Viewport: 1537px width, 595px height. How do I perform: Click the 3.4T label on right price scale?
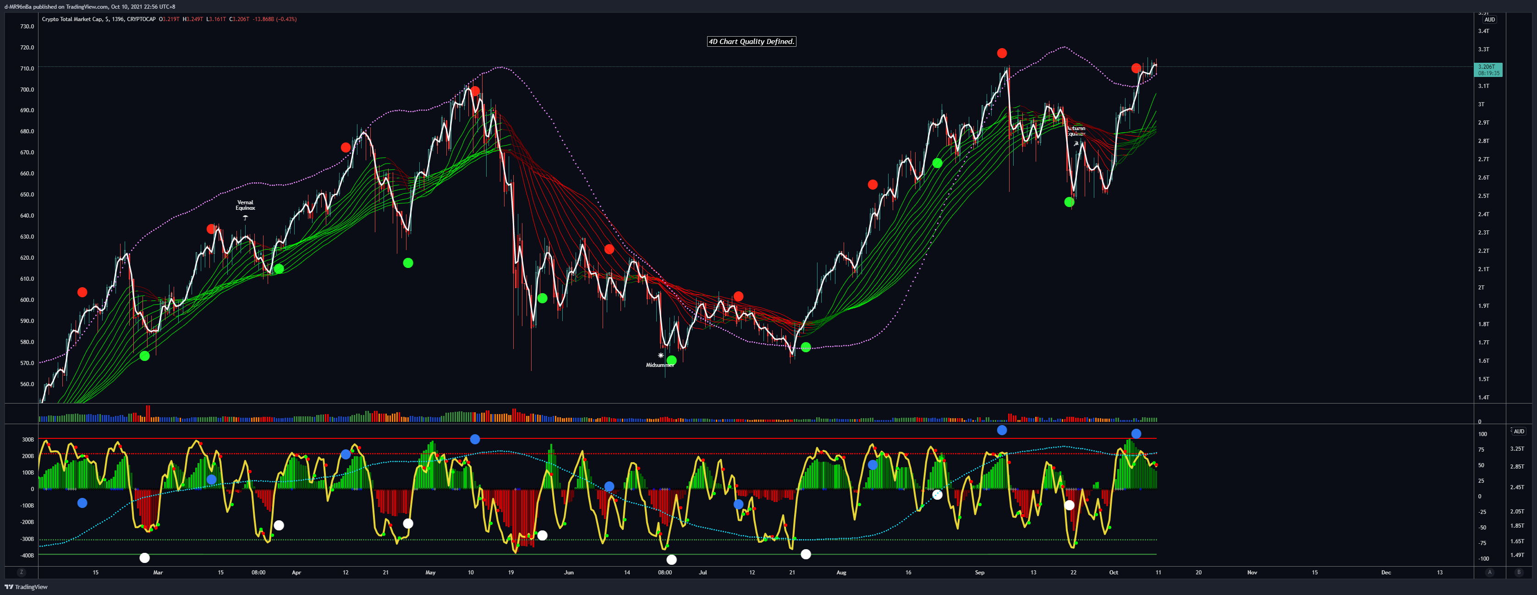(1483, 31)
